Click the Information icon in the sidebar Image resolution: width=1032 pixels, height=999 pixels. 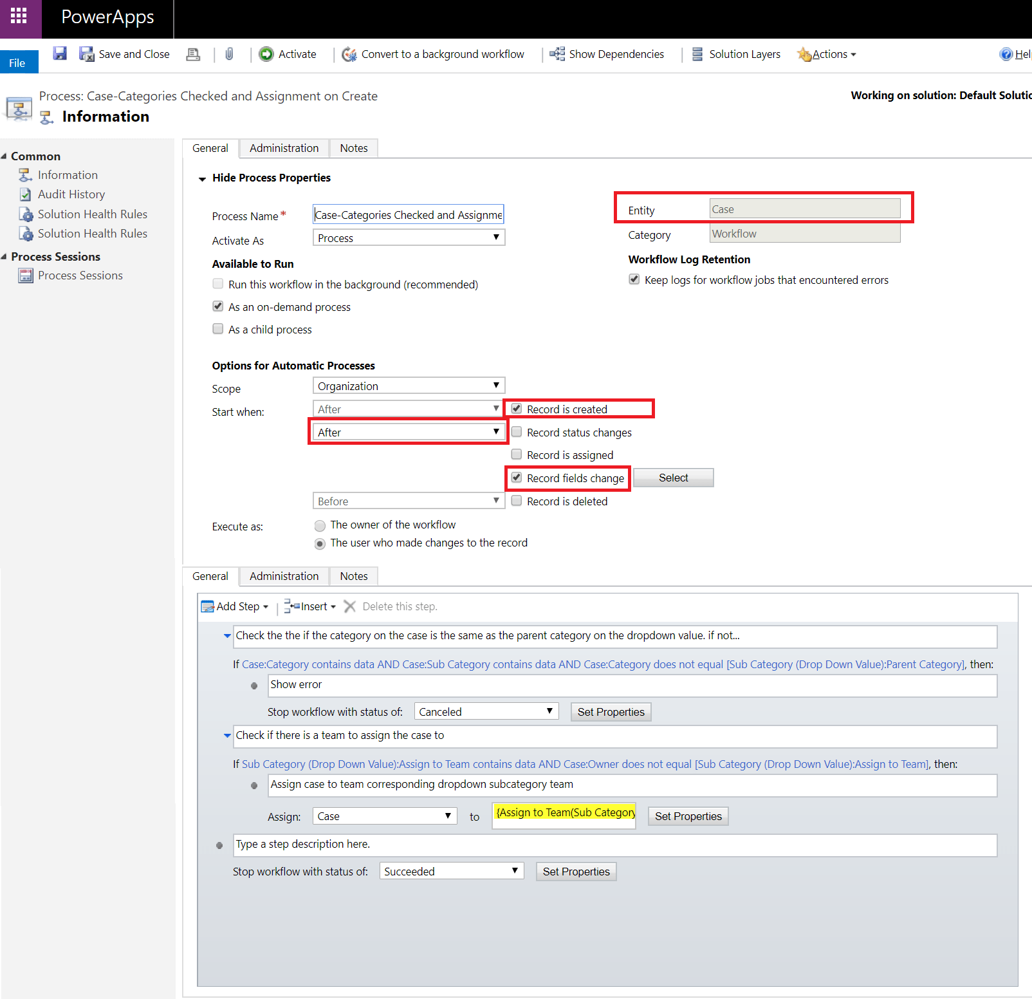click(25, 175)
